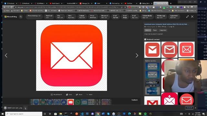Open the notification center icon

coord(203,114)
